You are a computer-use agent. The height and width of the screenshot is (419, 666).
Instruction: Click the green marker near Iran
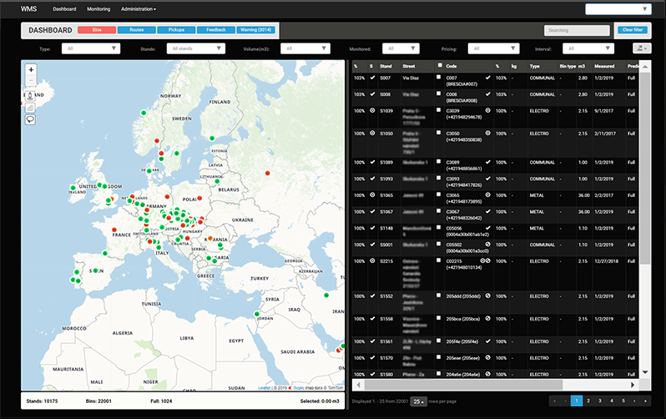point(326,295)
